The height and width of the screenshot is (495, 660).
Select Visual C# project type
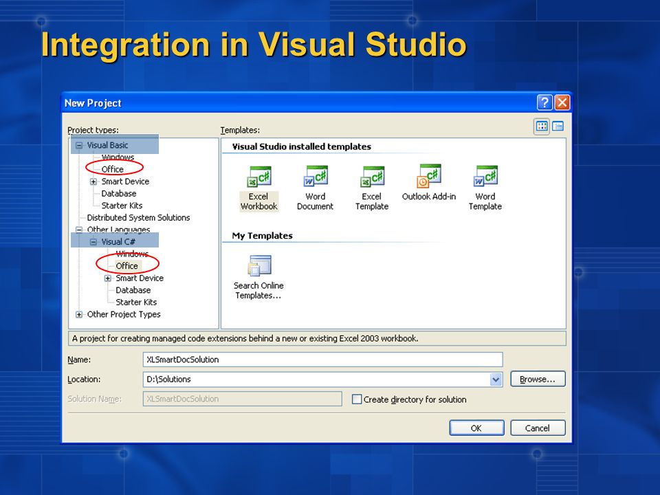[118, 242]
